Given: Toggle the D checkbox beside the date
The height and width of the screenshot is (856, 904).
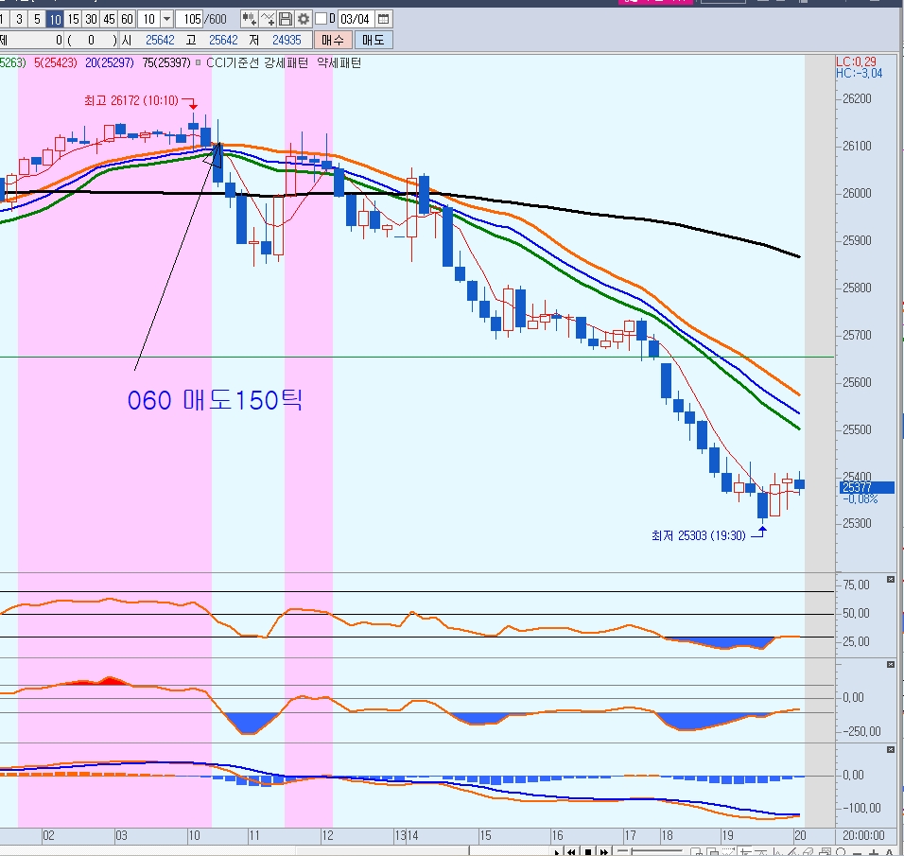Looking at the screenshot, I should (x=322, y=19).
